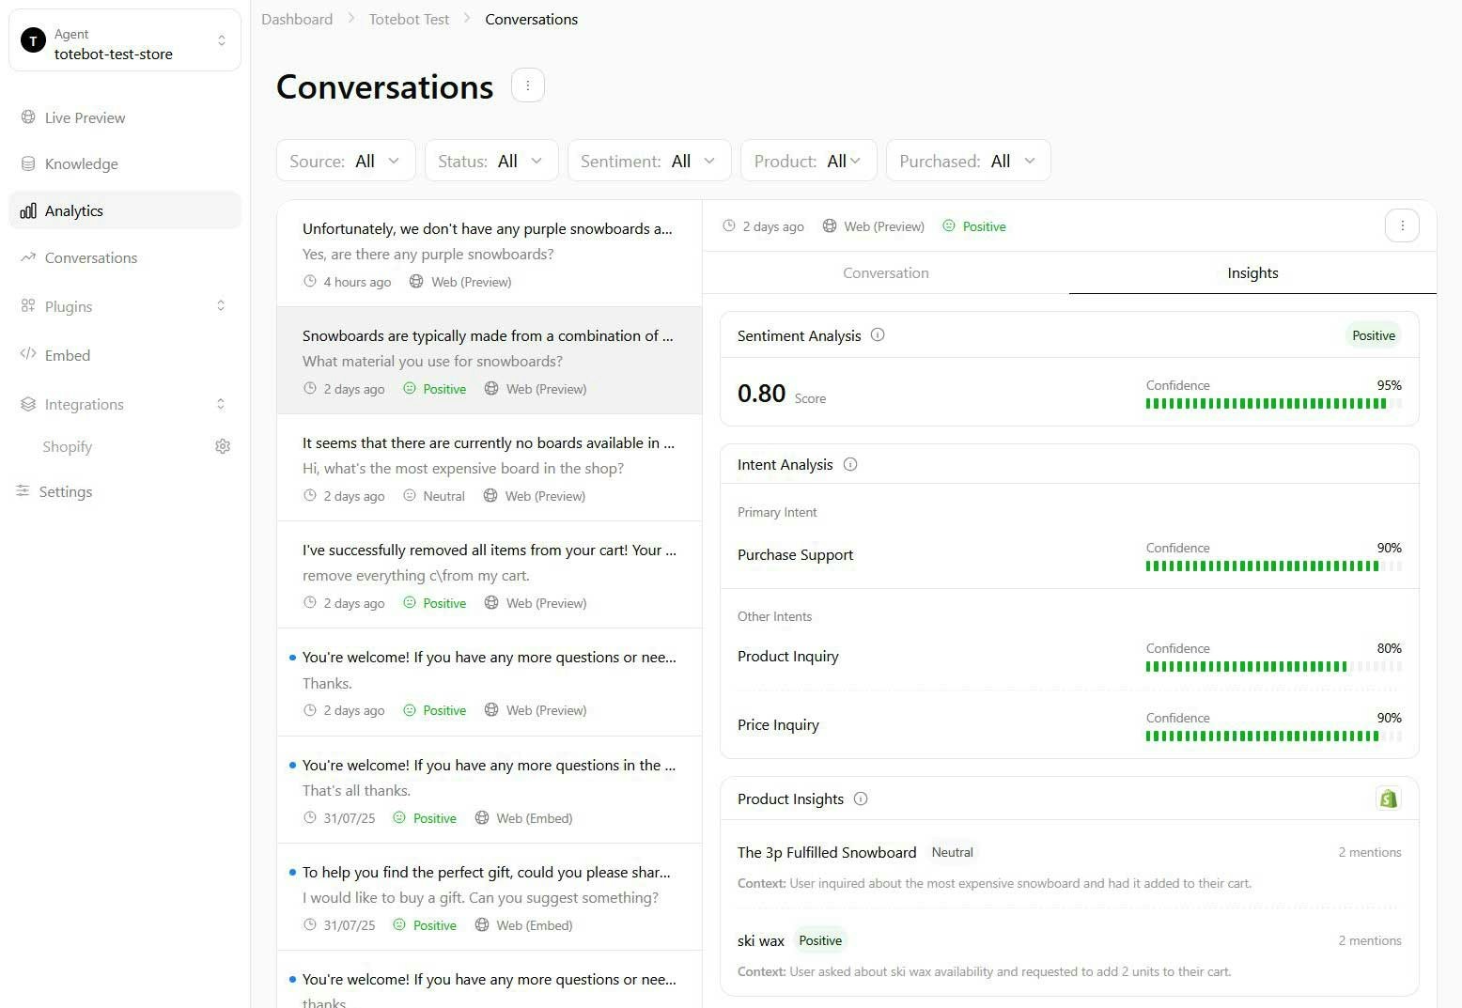Image resolution: width=1462 pixels, height=1008 pixels.
Task: Open the three-dot menu beside Conversations title
Action: tap(527, 85)
